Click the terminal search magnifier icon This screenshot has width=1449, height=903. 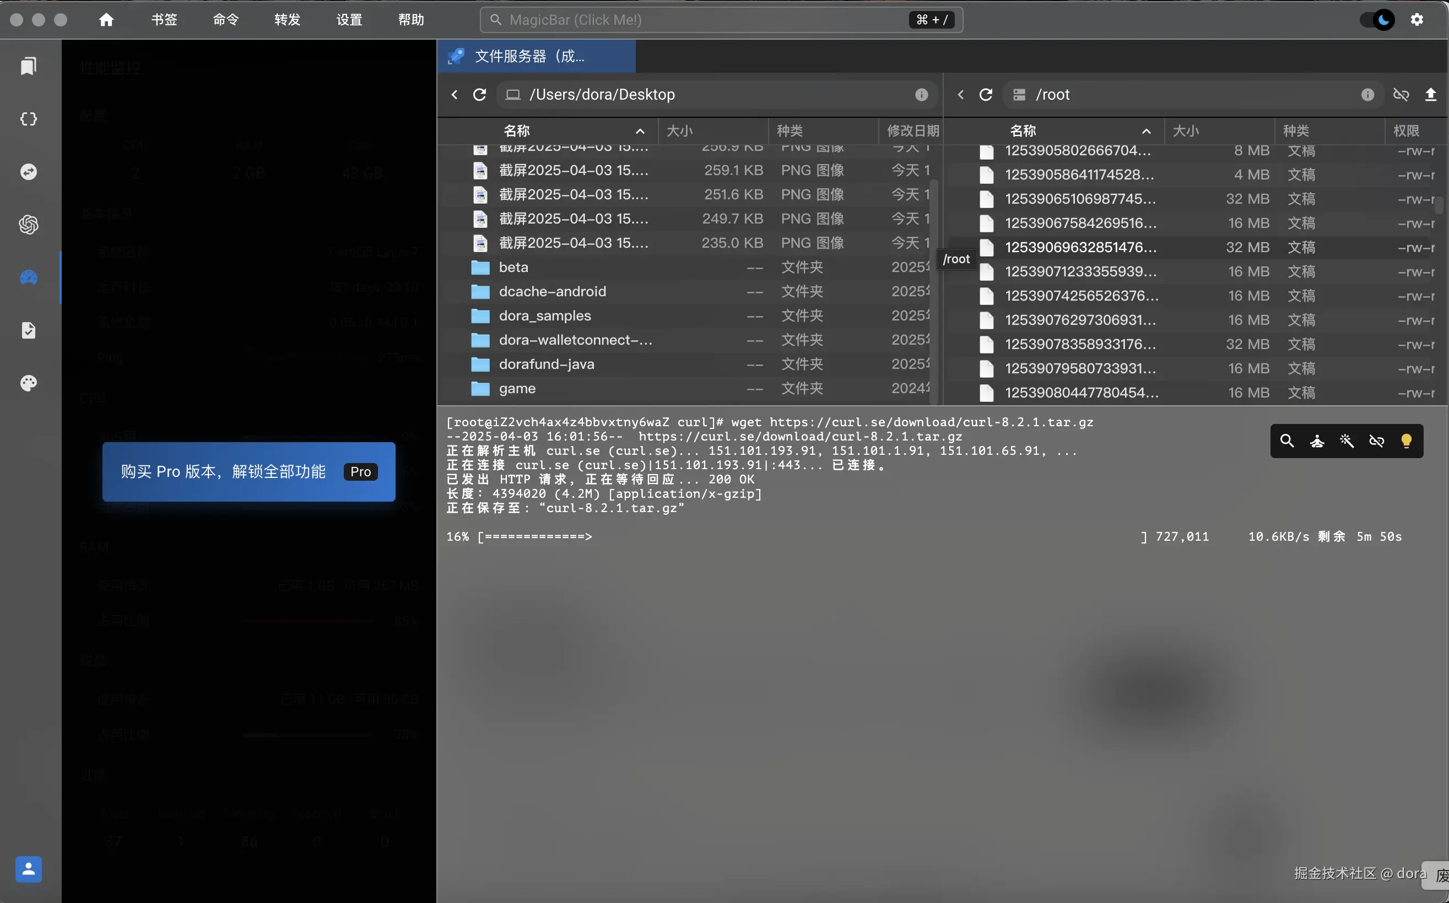1287,440
